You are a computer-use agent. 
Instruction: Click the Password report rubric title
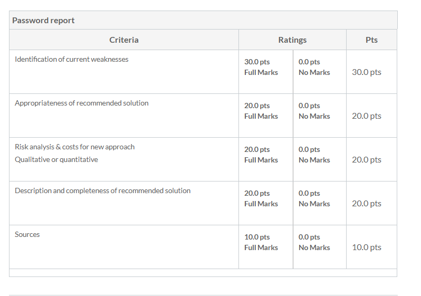point(43,21)
